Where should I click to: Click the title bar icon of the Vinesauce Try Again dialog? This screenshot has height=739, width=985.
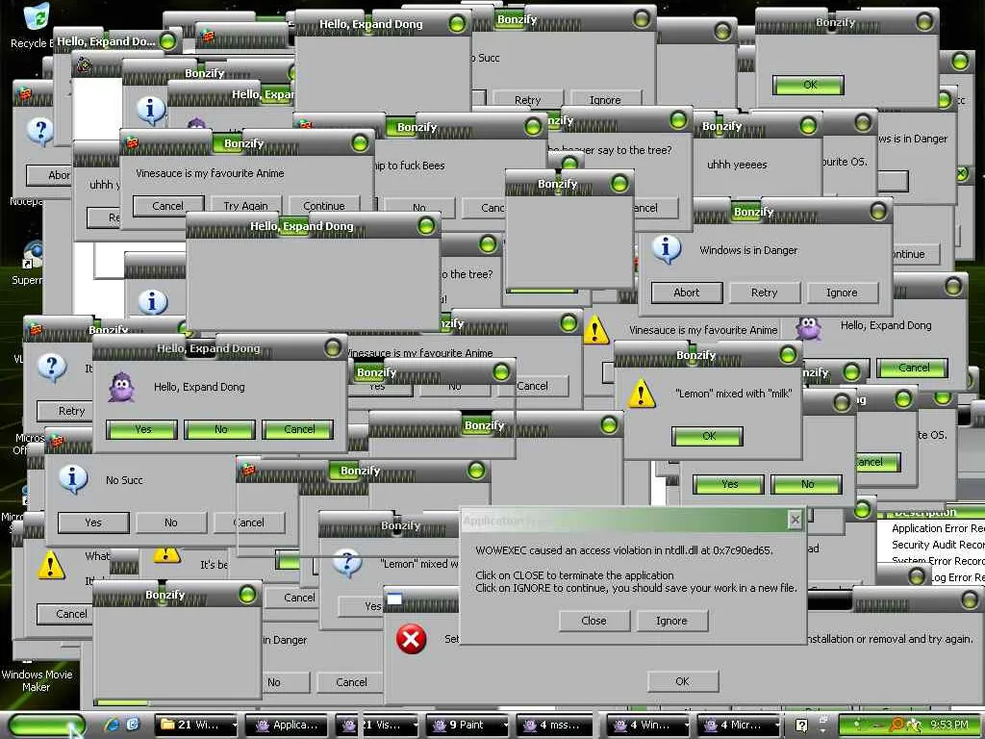[132, 142]
